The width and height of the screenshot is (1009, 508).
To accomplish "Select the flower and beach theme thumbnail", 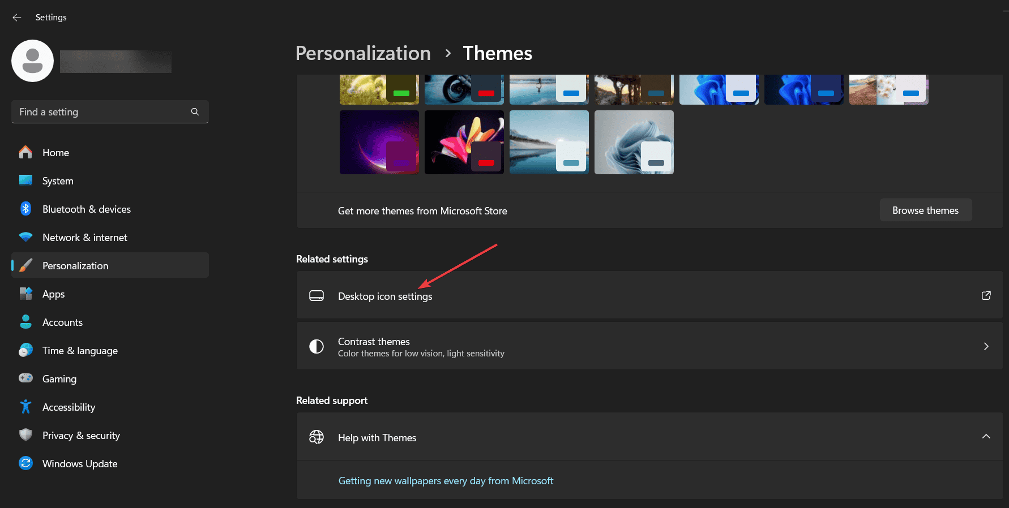I will (889, 89).
